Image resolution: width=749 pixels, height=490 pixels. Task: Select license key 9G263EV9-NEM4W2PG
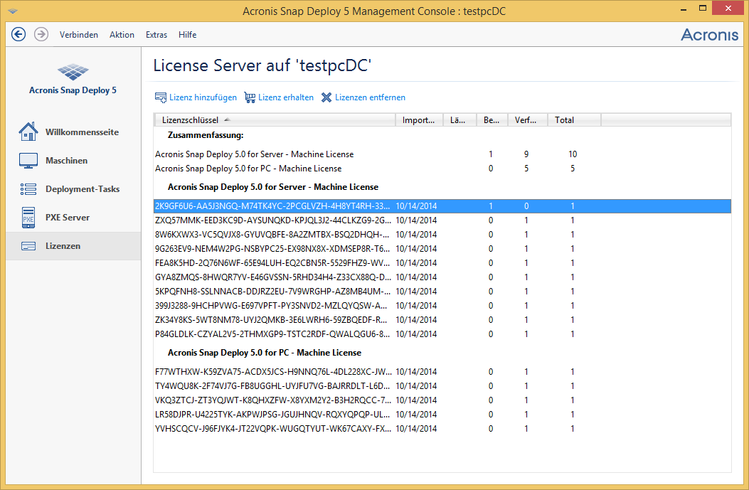click(442, 249)
